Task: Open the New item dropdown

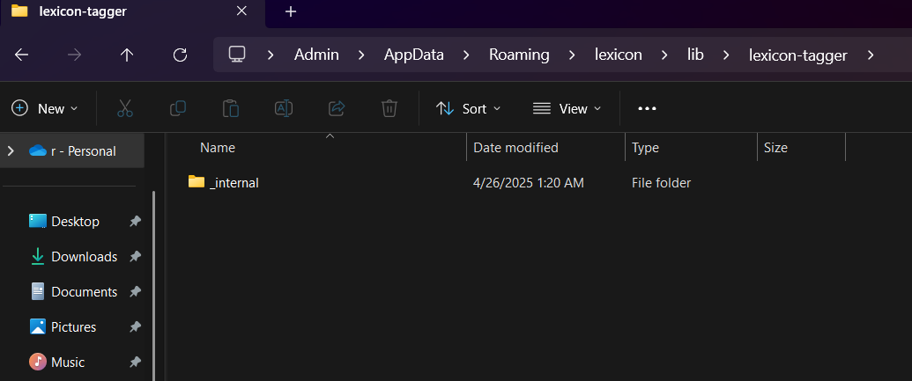Action: [45, 108]
